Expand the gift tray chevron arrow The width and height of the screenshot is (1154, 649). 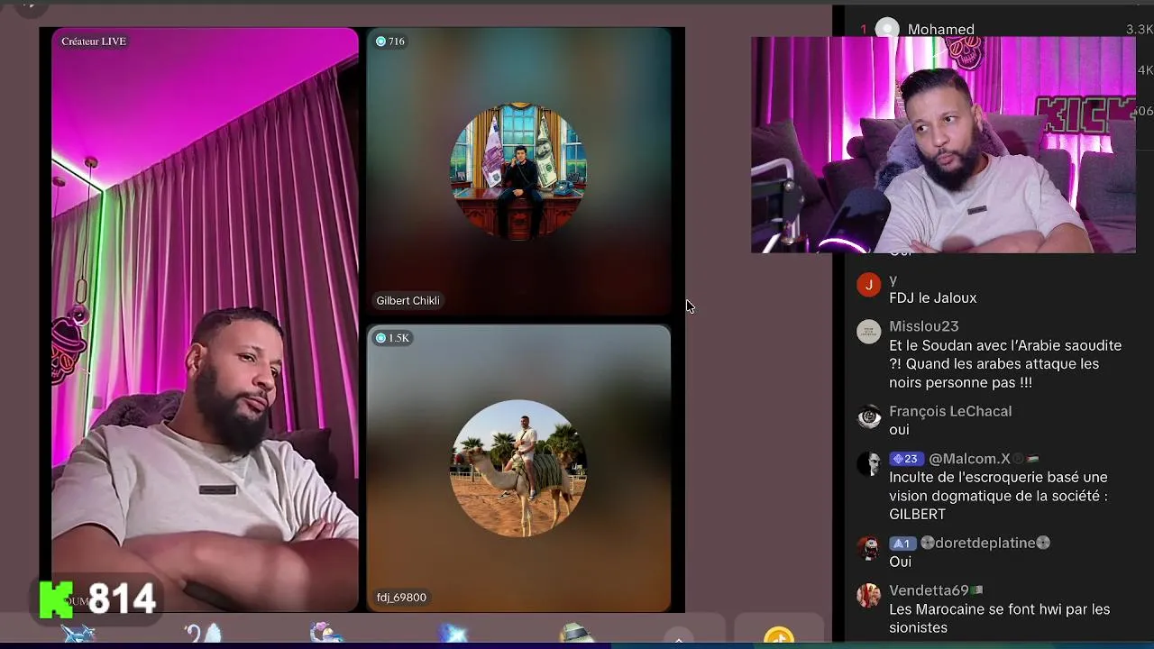point(678,638)
